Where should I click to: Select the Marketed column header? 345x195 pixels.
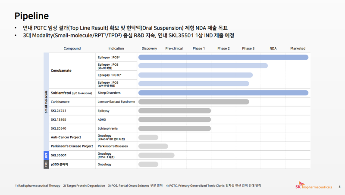tap(298, 49)
